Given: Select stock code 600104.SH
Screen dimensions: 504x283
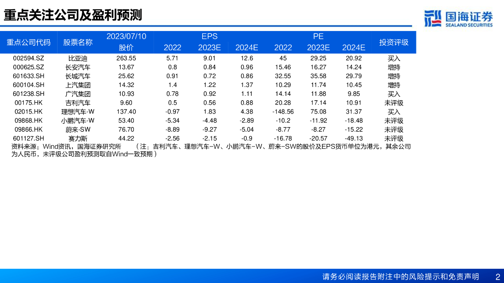Looking at the screenshot, I should [x=29, y=85].
